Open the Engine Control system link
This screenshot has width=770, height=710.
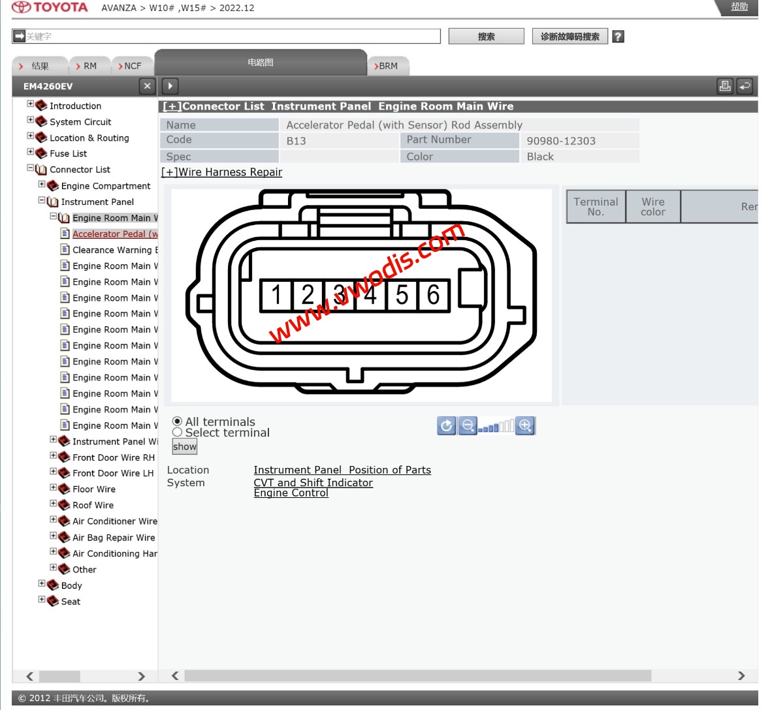(x=291, y=493)
